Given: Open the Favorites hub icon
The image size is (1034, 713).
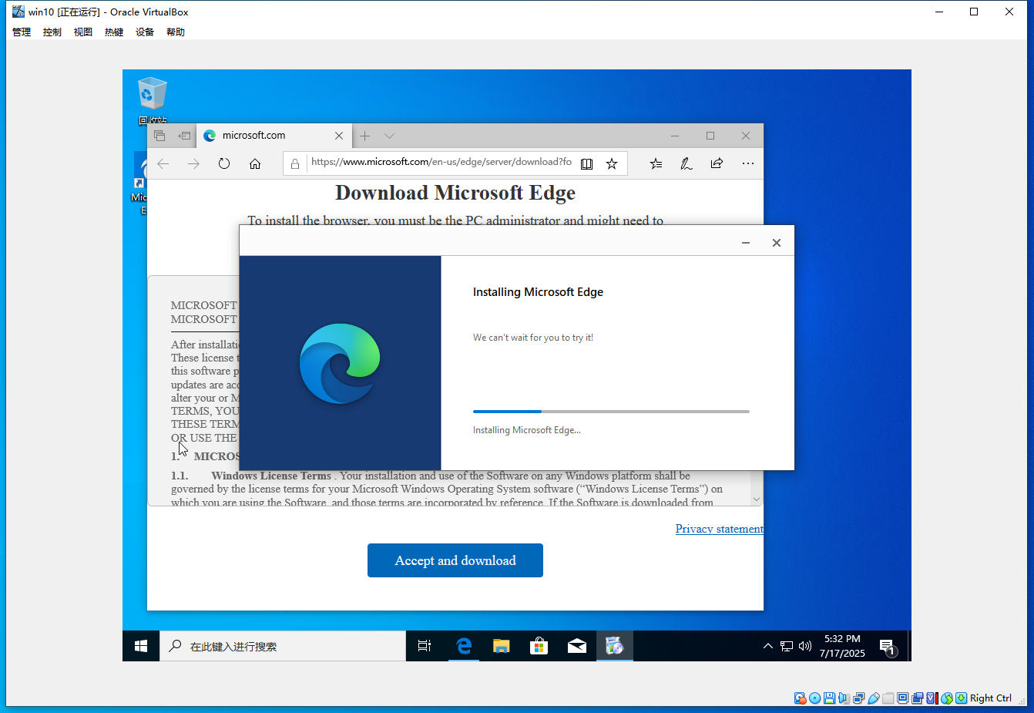Looking at the screenshot, I should (656, 163).
